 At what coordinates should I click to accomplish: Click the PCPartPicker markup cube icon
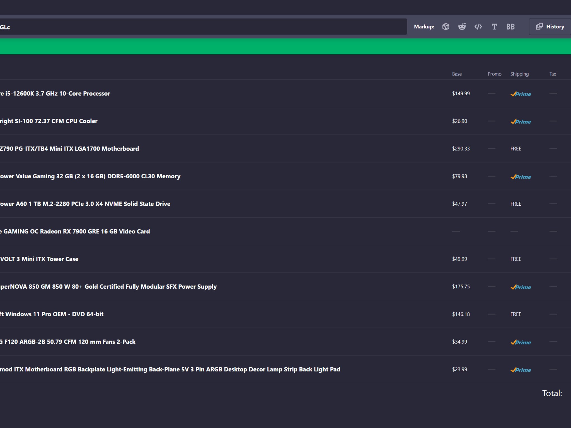point(446,27)
